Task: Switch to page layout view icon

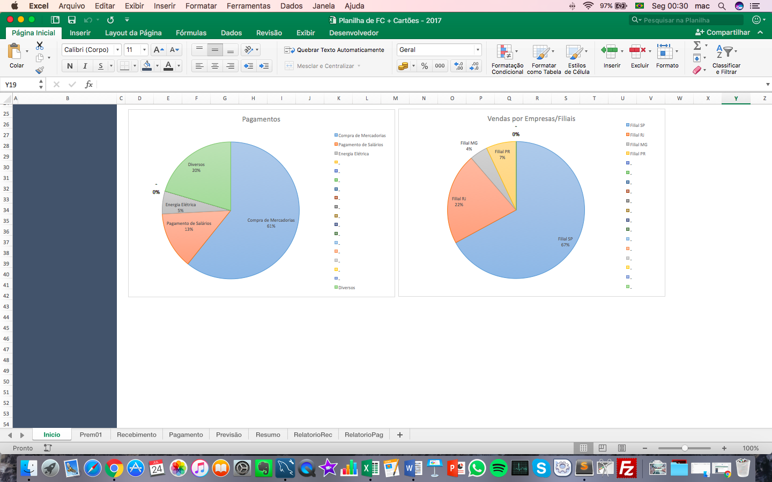Action: [x=603, y=448]
